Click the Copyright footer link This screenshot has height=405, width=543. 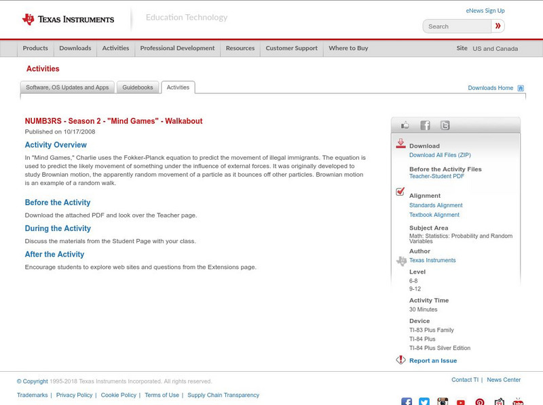pyautogui.click(x=32, y=381)
